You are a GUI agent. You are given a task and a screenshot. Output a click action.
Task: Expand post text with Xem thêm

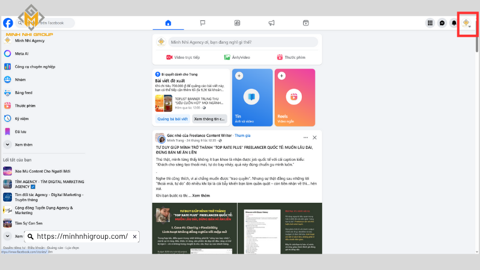(x=201, y=196)
